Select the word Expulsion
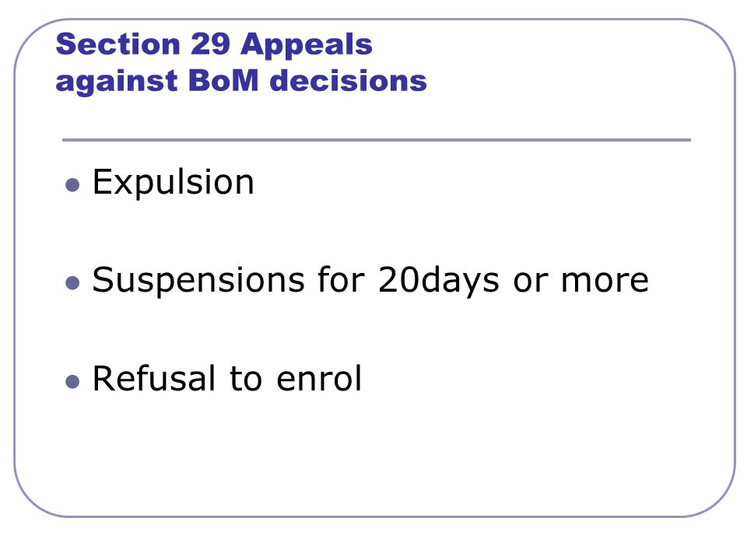This screenshot has height=560, width=747. click(x=173, y=183)
